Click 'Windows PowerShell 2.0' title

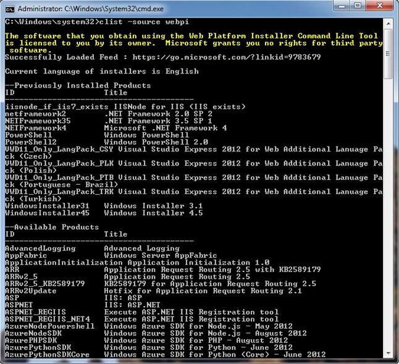pyautogui.click(x=156, y=142)
